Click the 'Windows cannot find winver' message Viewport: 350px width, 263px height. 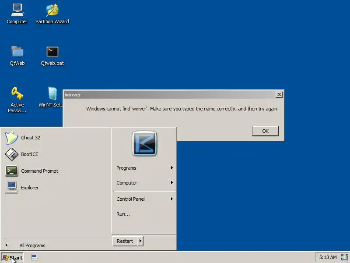tap(182, 109)
